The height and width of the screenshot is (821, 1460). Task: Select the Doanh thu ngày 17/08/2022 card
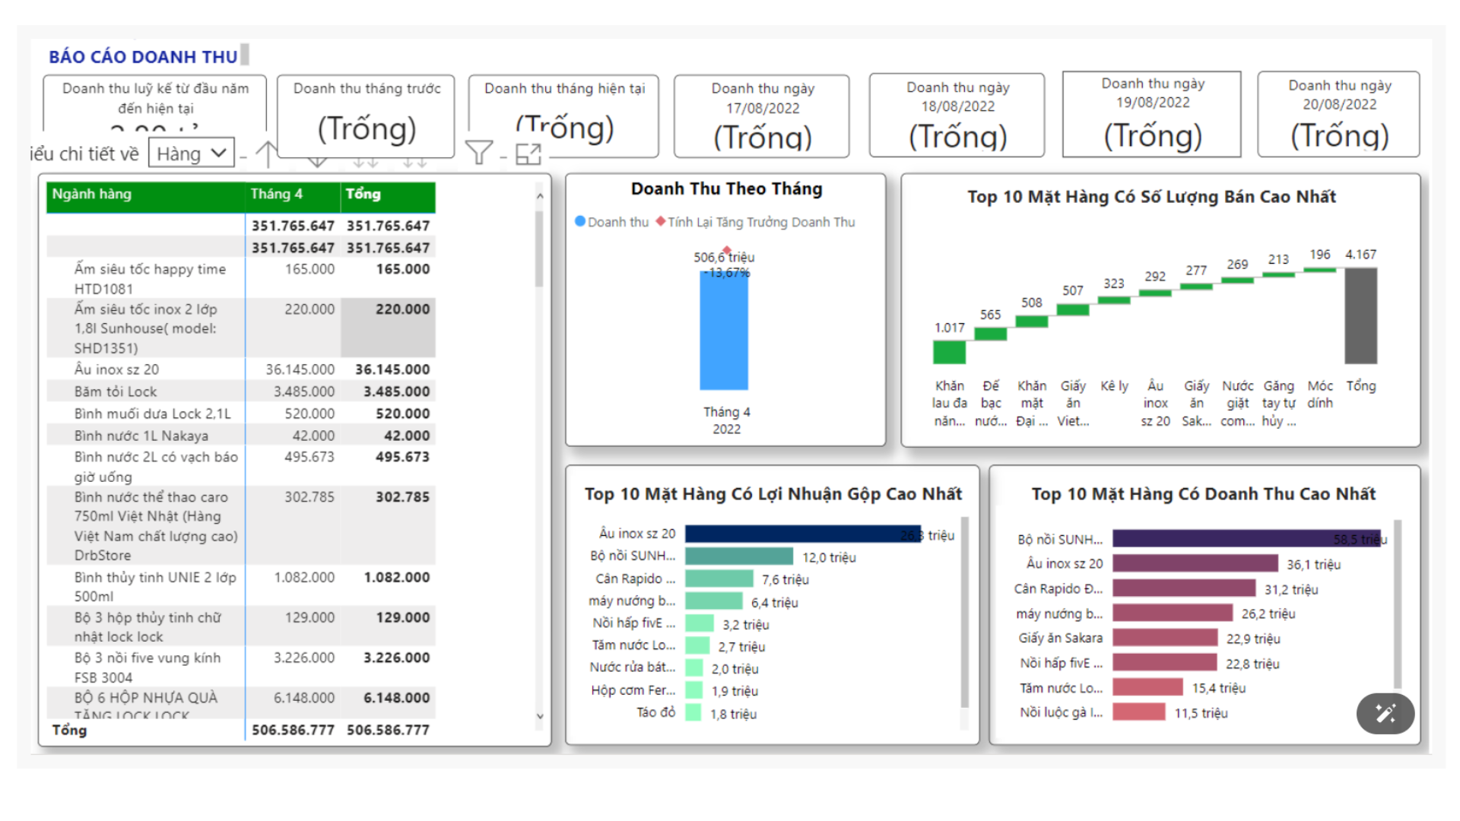[762, 116]
